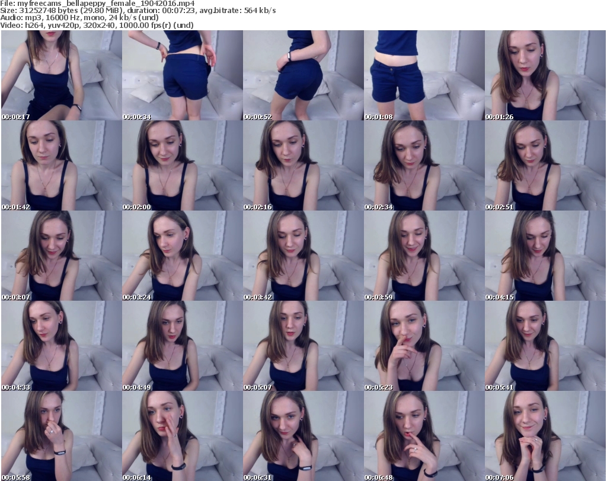
Task: Click the 'Size: 31252748 bytes' info line
Action: point(138,11)
